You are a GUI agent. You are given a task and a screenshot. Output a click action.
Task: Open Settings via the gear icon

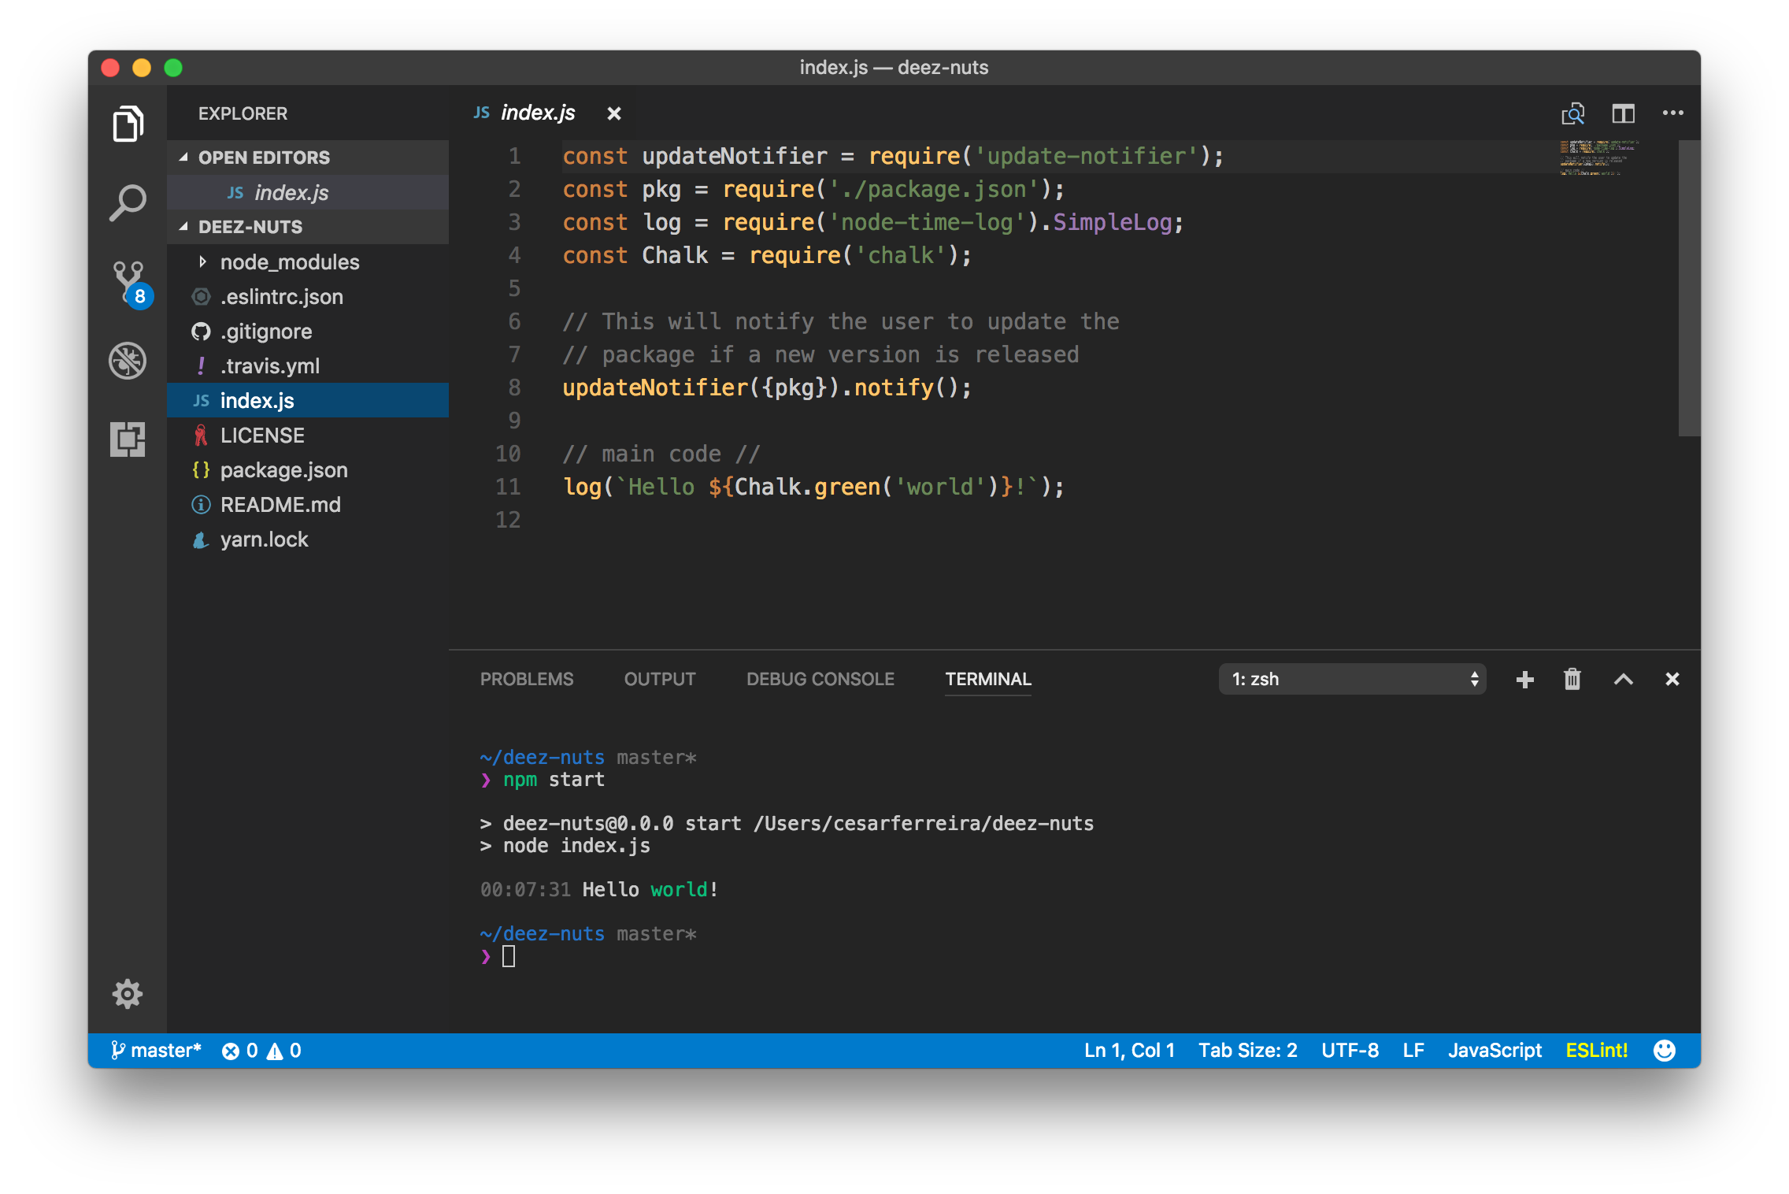(x=128, y=994)
